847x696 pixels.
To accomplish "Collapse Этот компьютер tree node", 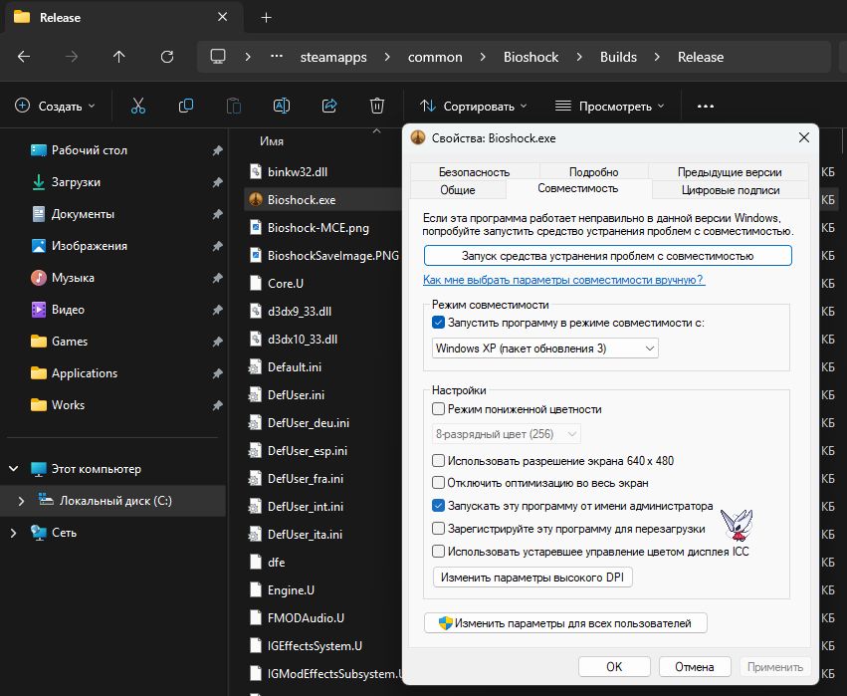I will pyautogui.click(x=14, y=469).
